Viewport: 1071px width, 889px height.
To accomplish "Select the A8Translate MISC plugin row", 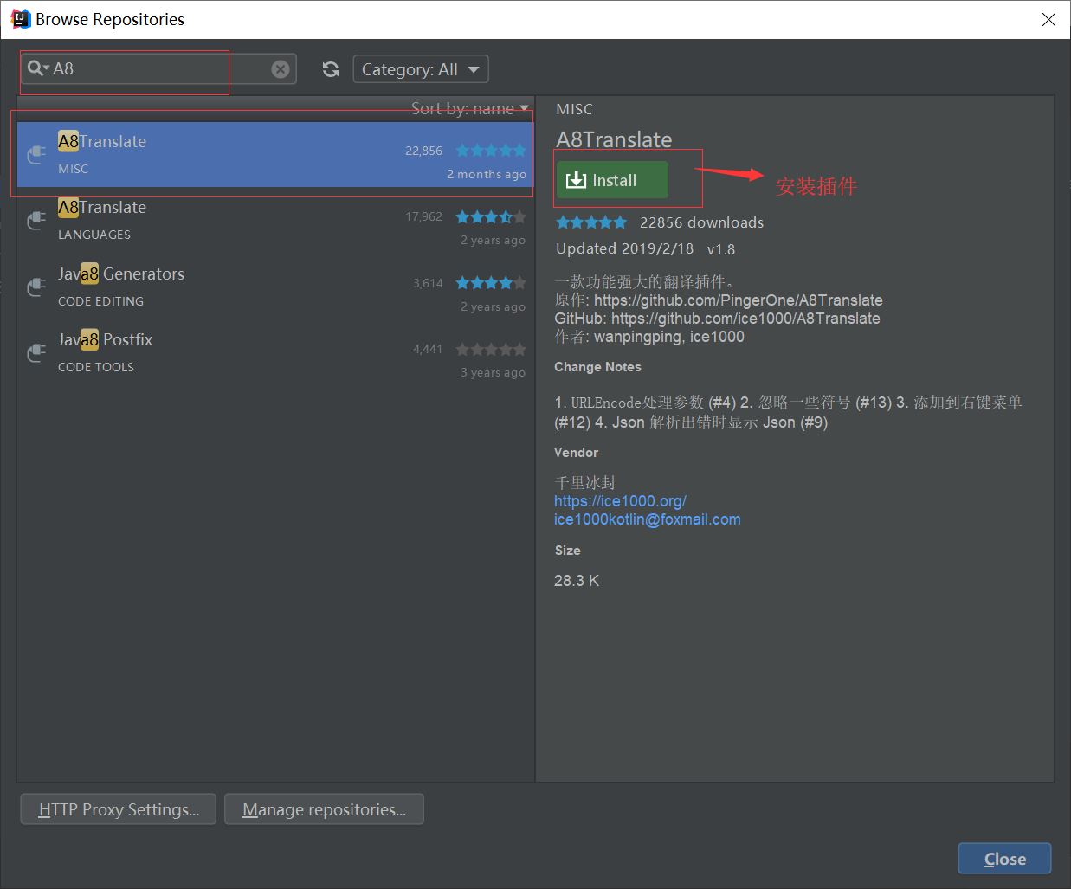I will (275, 154).
